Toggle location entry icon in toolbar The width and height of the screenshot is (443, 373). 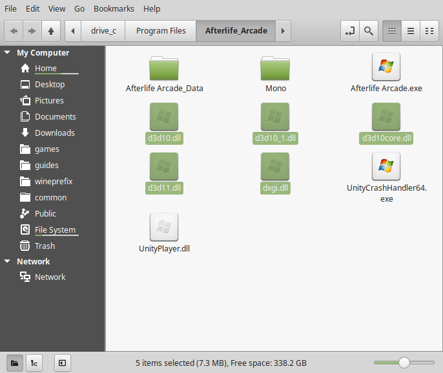tap(350, 31)
